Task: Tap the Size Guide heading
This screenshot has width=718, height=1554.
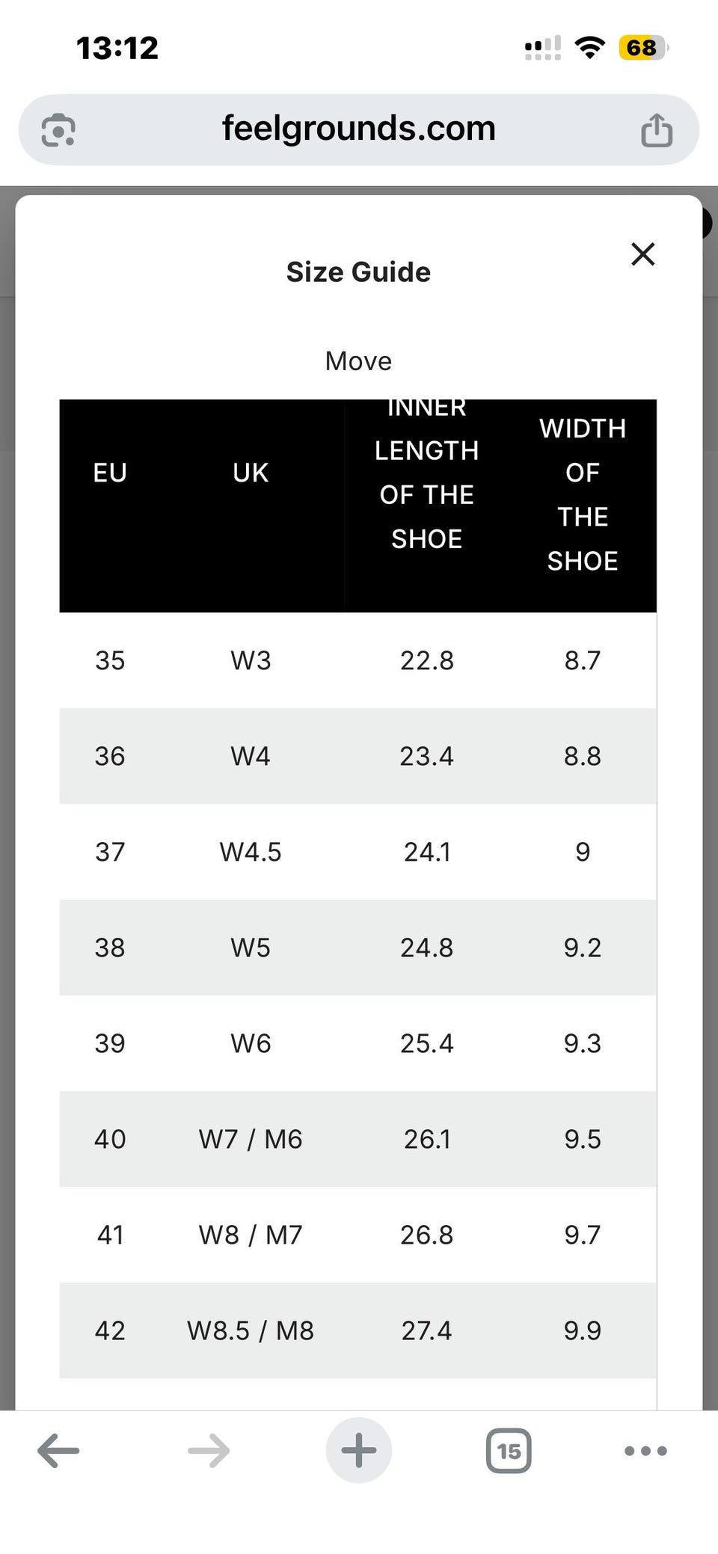Action: (x=358, y=272)
